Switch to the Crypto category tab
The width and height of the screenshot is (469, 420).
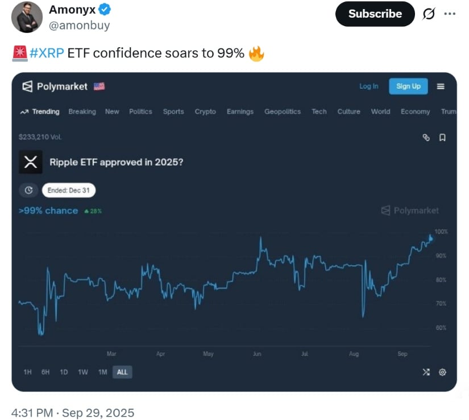[205, 112]
